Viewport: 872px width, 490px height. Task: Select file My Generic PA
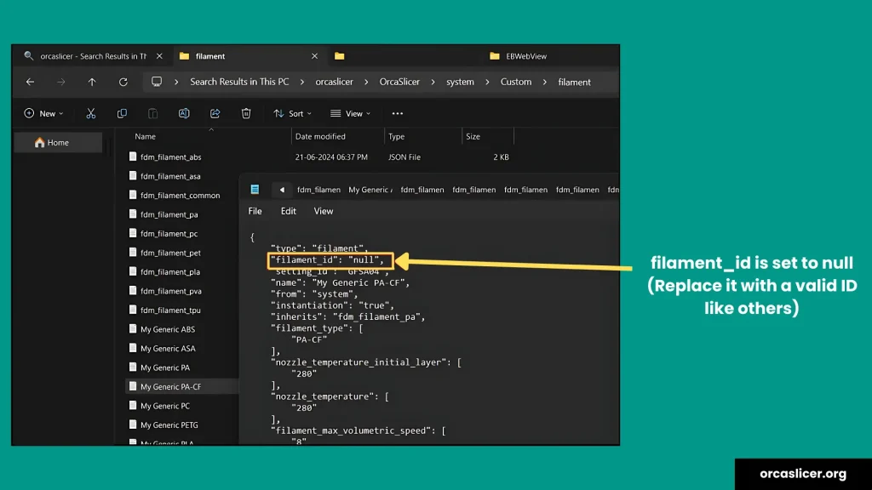pos(164,367)
